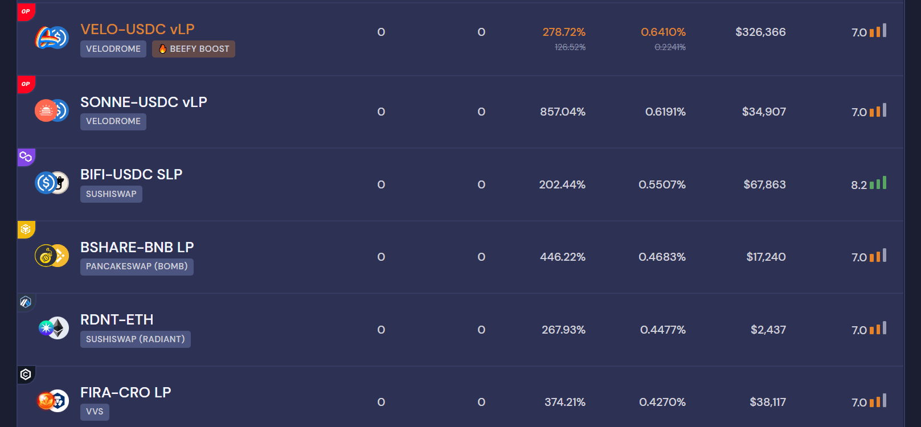Click the Optimism chain badge on SONNE-USDC row

26,84
